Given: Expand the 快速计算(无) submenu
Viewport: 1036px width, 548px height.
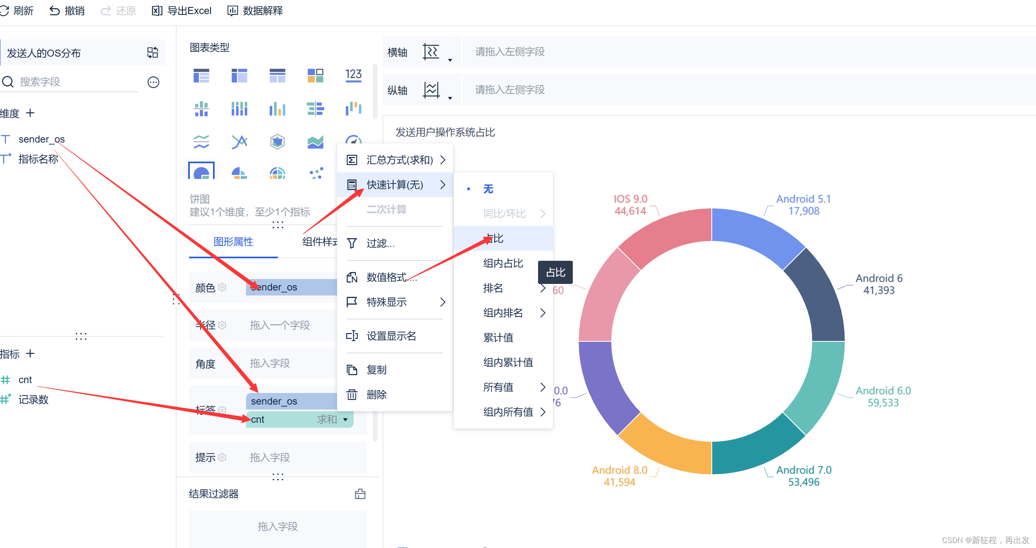Looking at the screenshot, I should click(395, 185).
